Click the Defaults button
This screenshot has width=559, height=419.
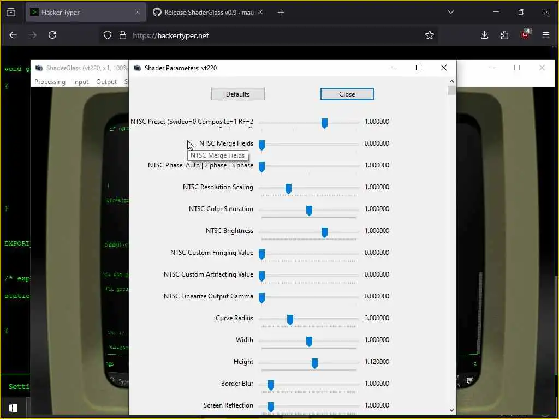coord(238,94)
